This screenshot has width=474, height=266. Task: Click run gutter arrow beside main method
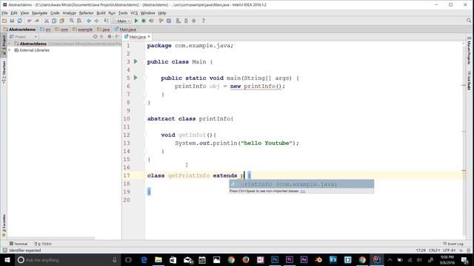coord(136,78)
